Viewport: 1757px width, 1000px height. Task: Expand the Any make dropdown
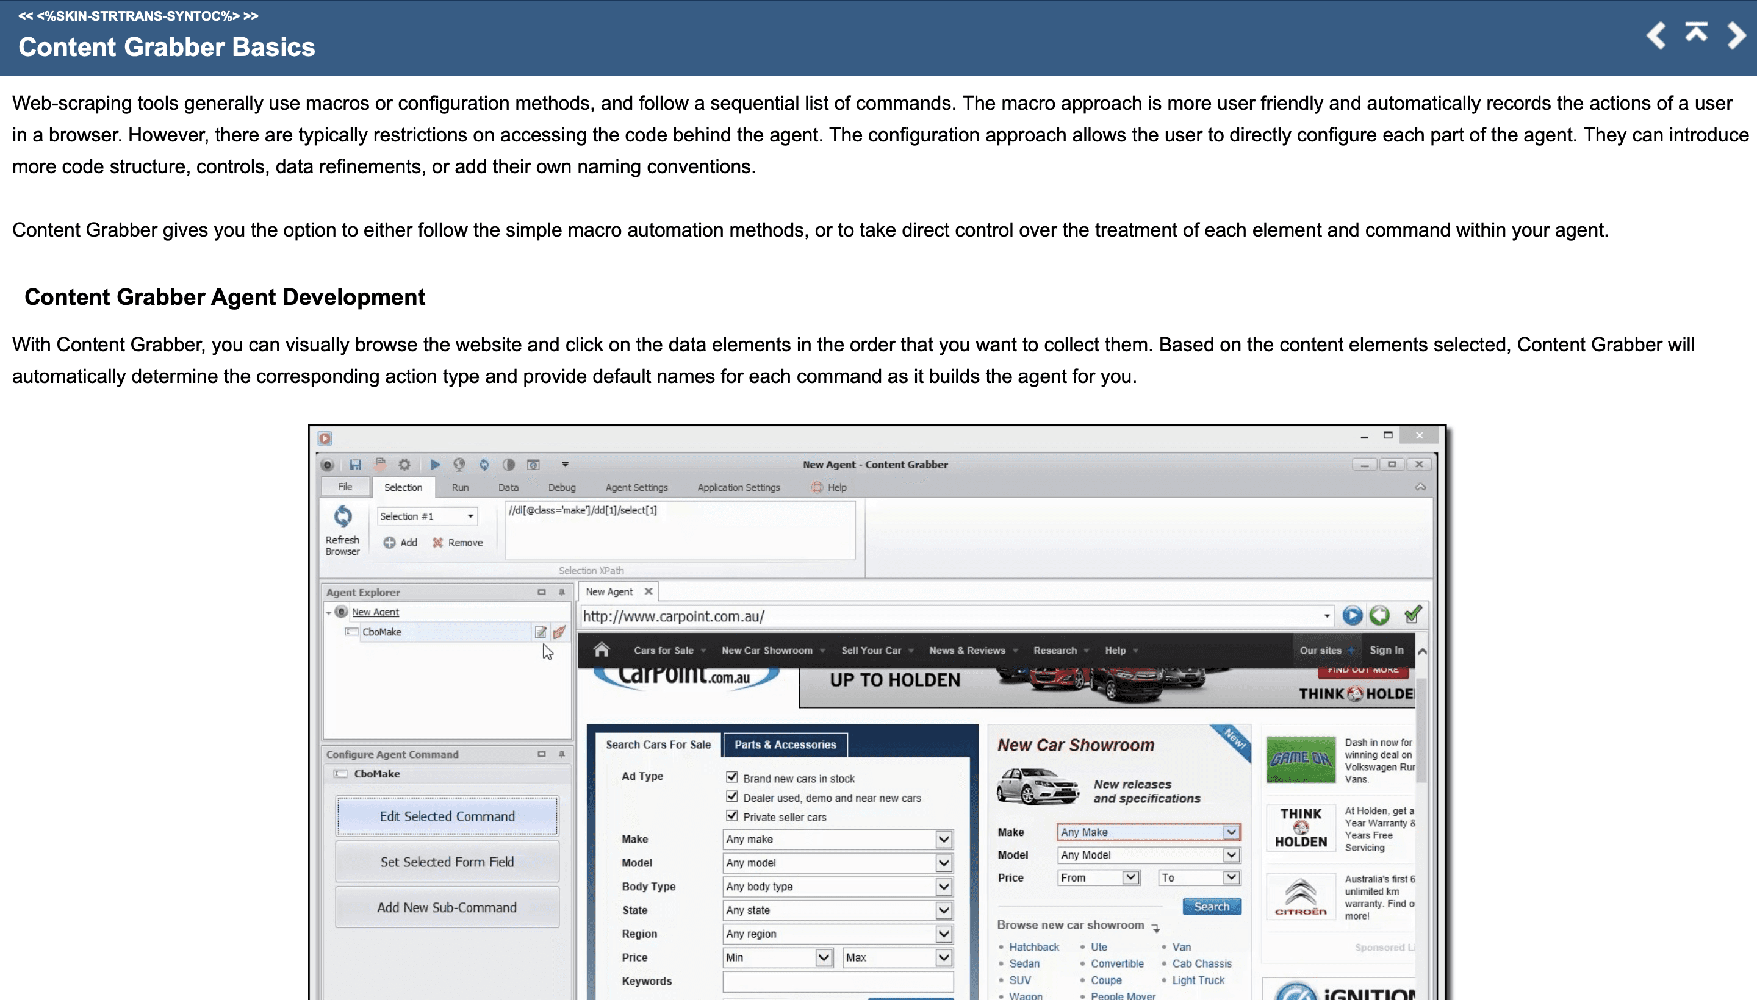click(x=943, y=839)
